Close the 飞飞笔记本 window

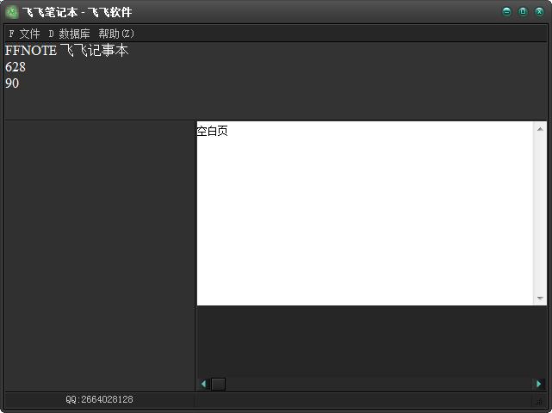[x=539, y=11]
